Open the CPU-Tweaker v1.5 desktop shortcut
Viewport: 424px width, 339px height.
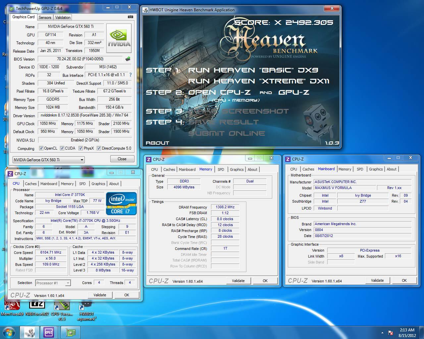click(x=62, y=311)
